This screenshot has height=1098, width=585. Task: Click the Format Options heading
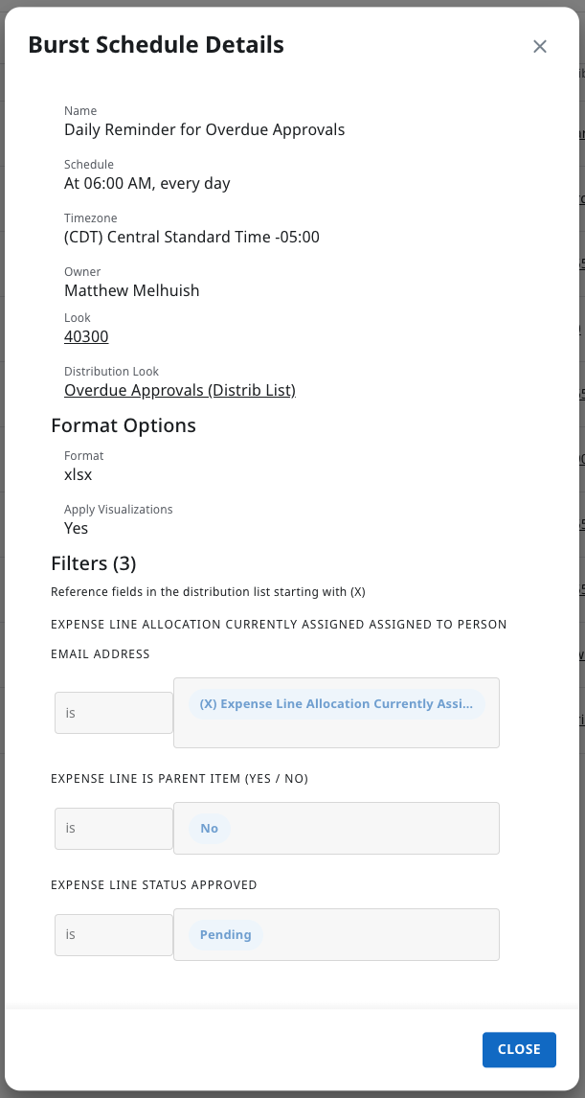(124, 424)
